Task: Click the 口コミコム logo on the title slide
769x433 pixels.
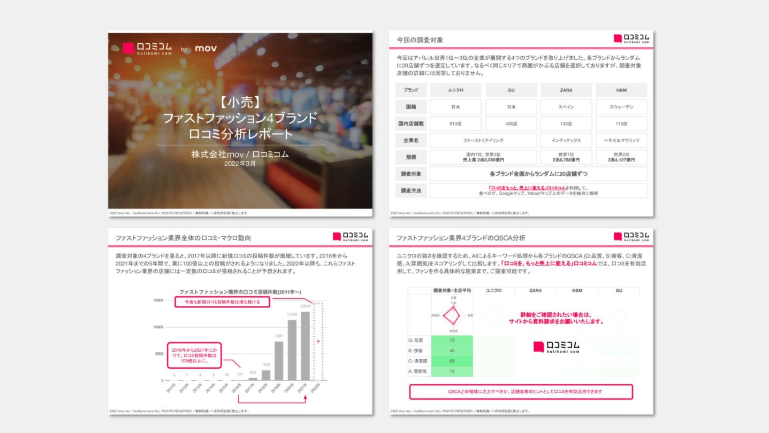Action: [x=147, y=49]
